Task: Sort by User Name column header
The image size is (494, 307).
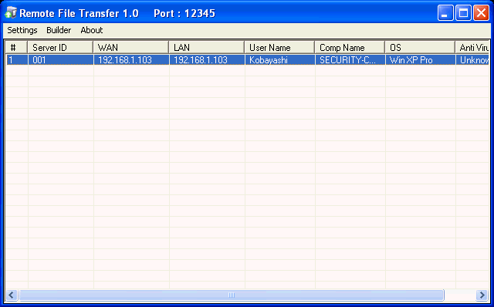Action: point(279,48)
